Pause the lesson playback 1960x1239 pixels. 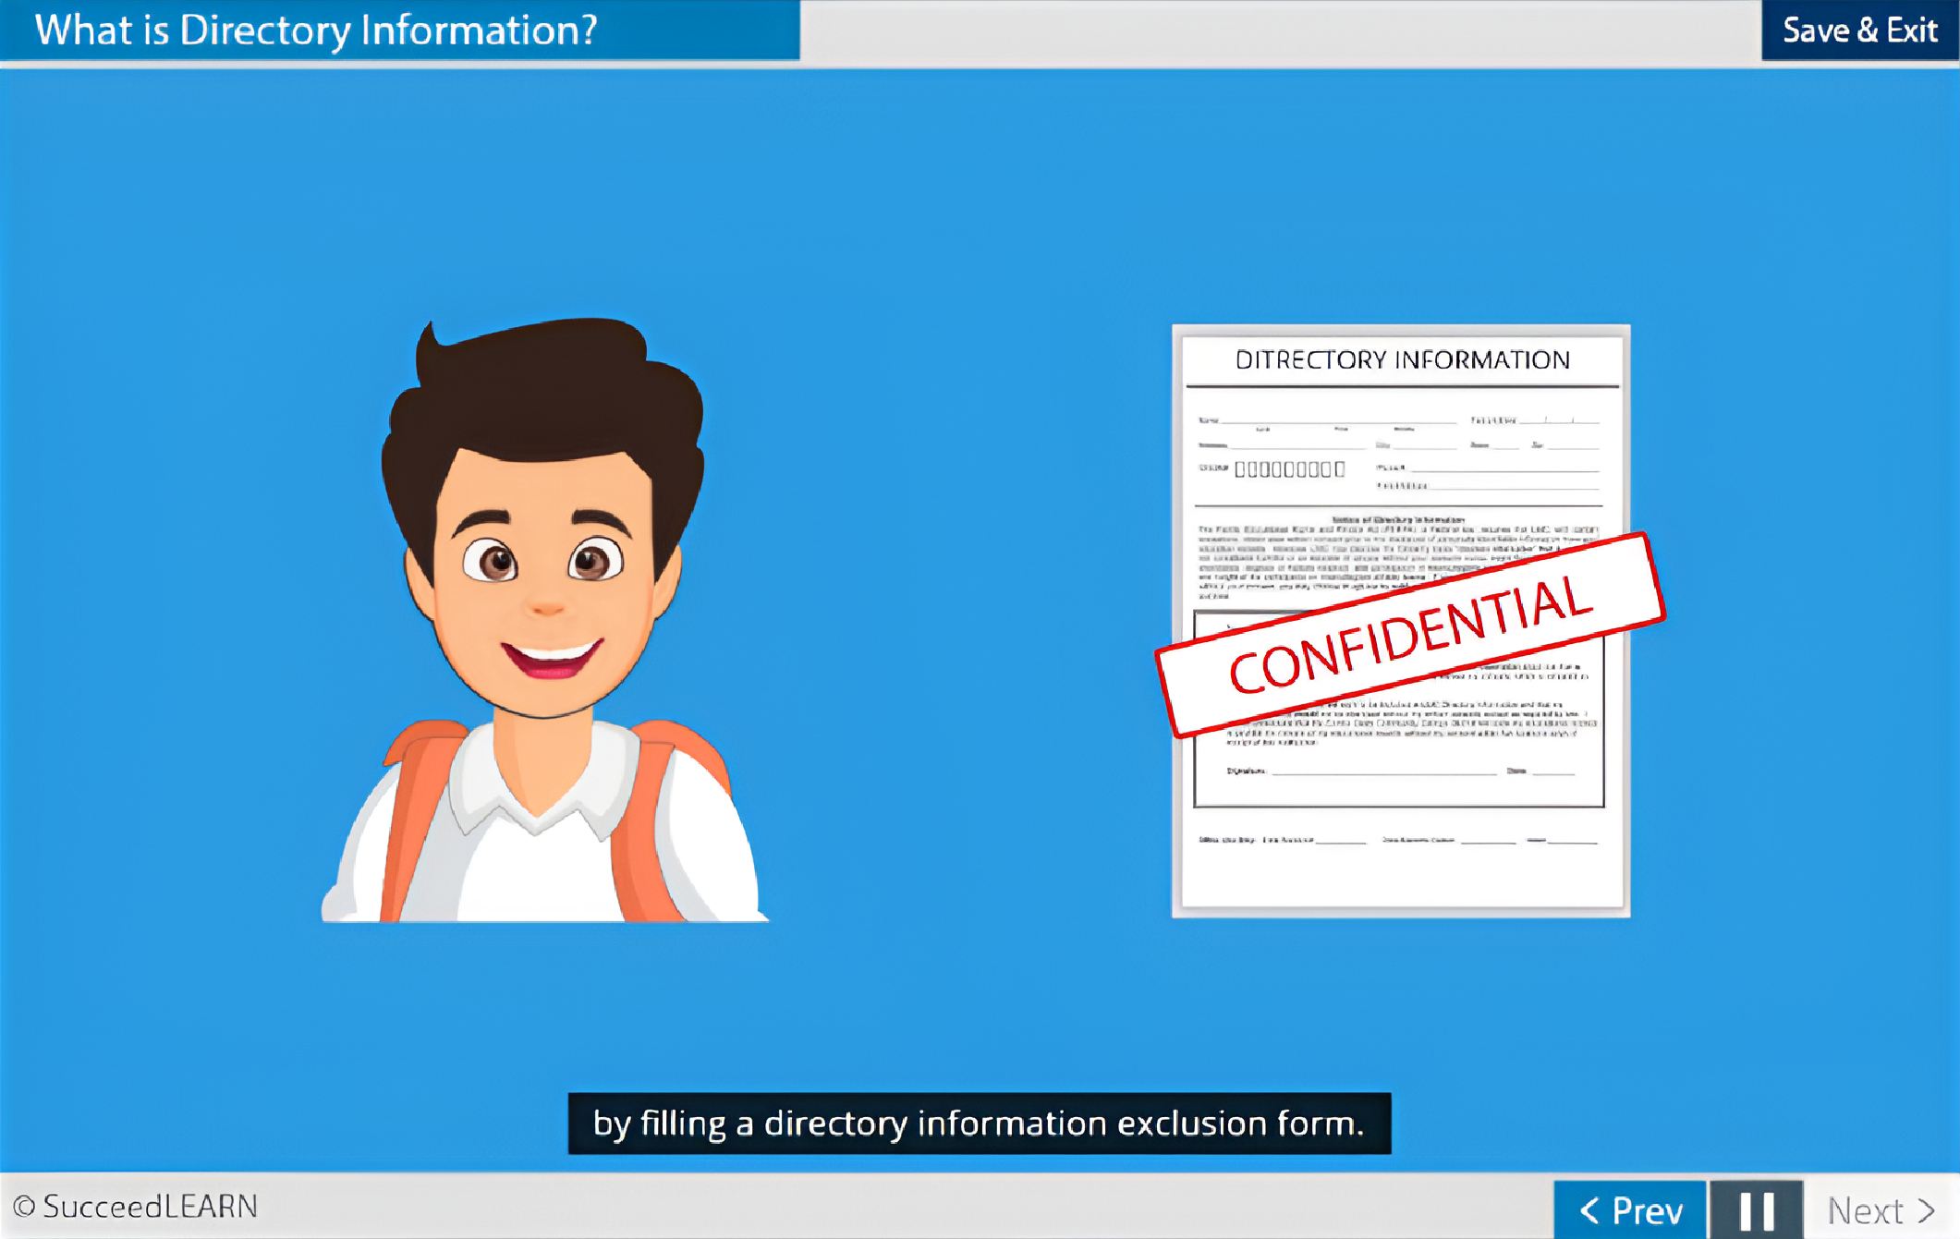coord(1756,1209)
